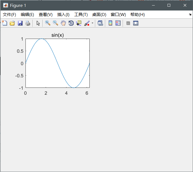Open the 帮助(H) menu
Viewport: 193px width, 172px height.
[x=138, y=15]
